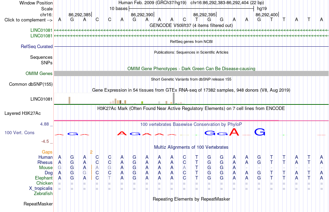Open the Common dbSNP(155) track label
Image resolution: width=329 pixels, height=212 pixels.
pyautogui.click(x=30, y=84)
